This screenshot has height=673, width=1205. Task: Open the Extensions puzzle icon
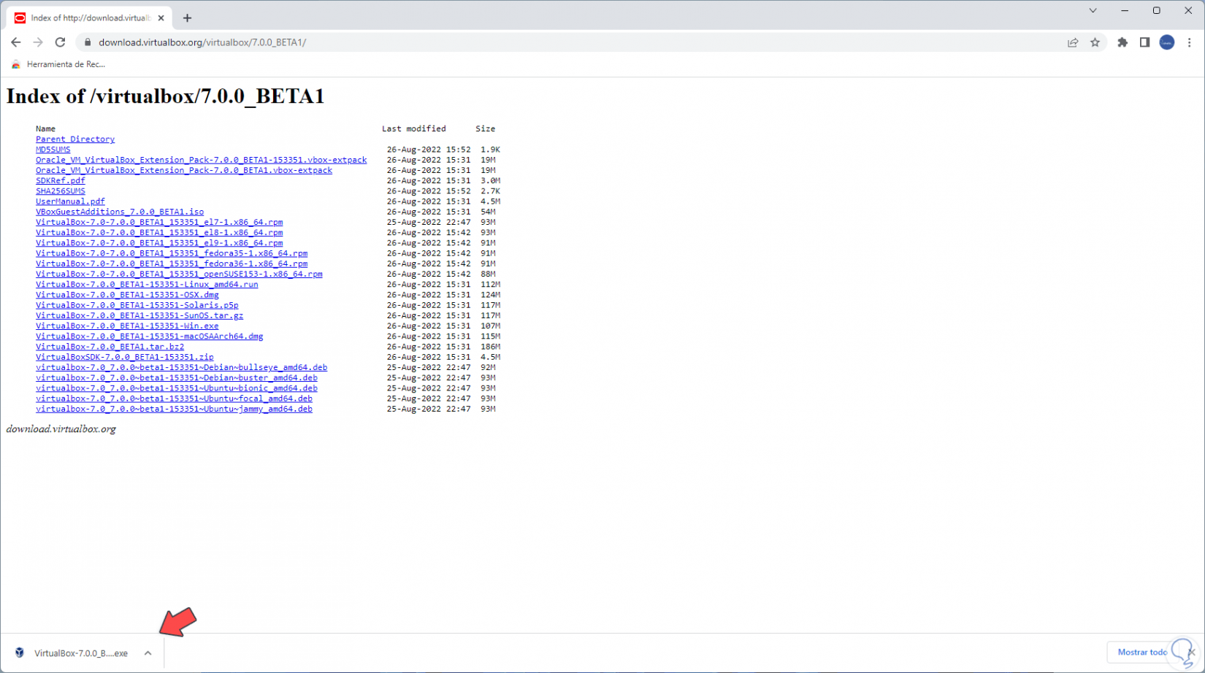point(1122,42)
